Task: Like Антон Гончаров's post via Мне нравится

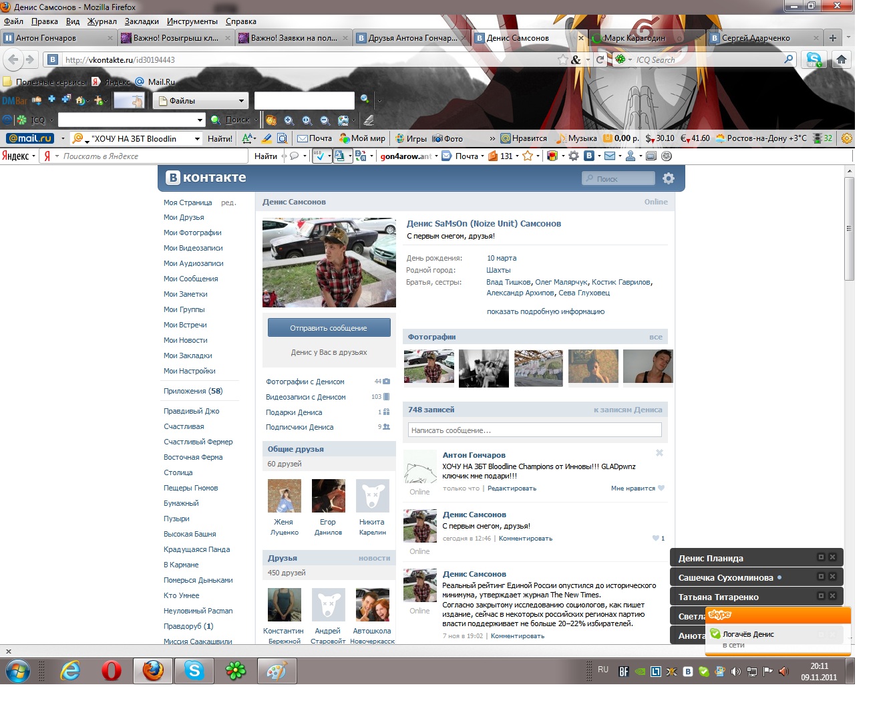Action: pos(637,488)
